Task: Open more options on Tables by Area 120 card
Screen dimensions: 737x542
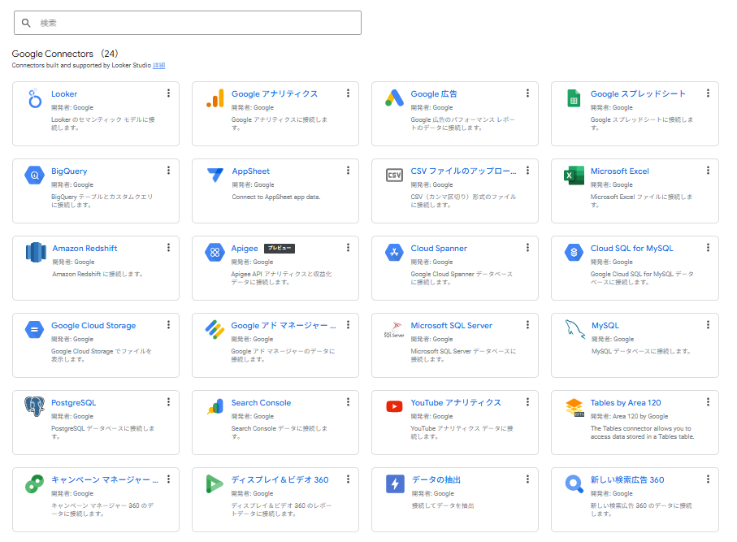Action: 708,401
